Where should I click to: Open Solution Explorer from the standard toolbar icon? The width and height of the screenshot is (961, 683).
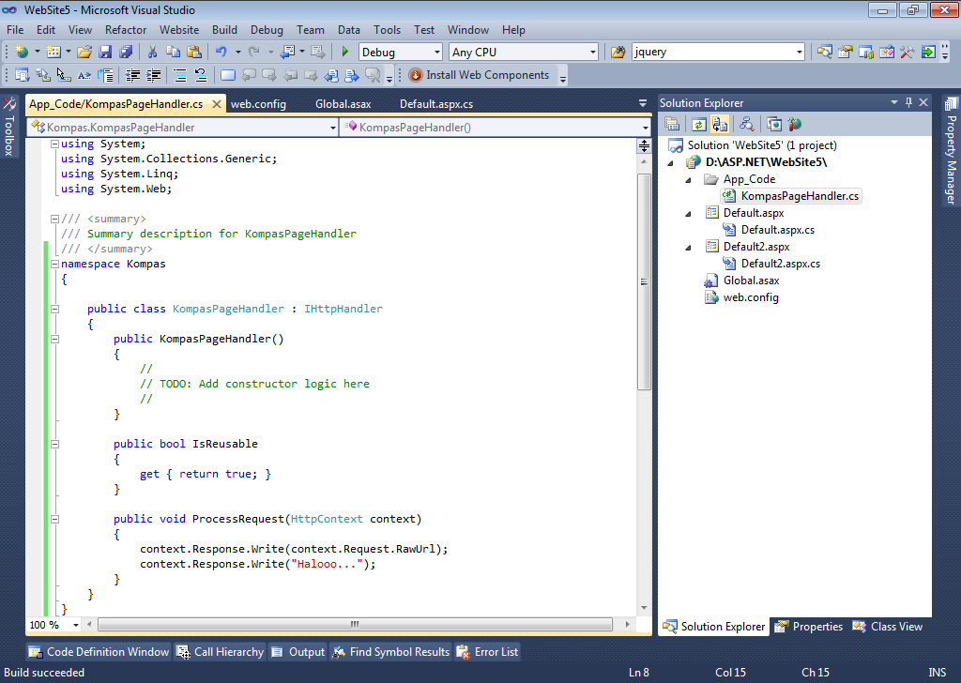tap(825, 52)
